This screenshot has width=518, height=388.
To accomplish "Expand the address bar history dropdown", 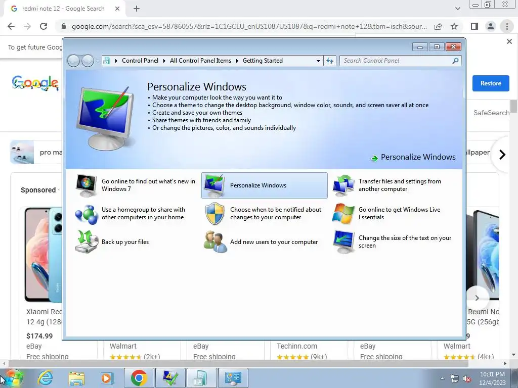I will pyautogui.click(x=318, y=61).
